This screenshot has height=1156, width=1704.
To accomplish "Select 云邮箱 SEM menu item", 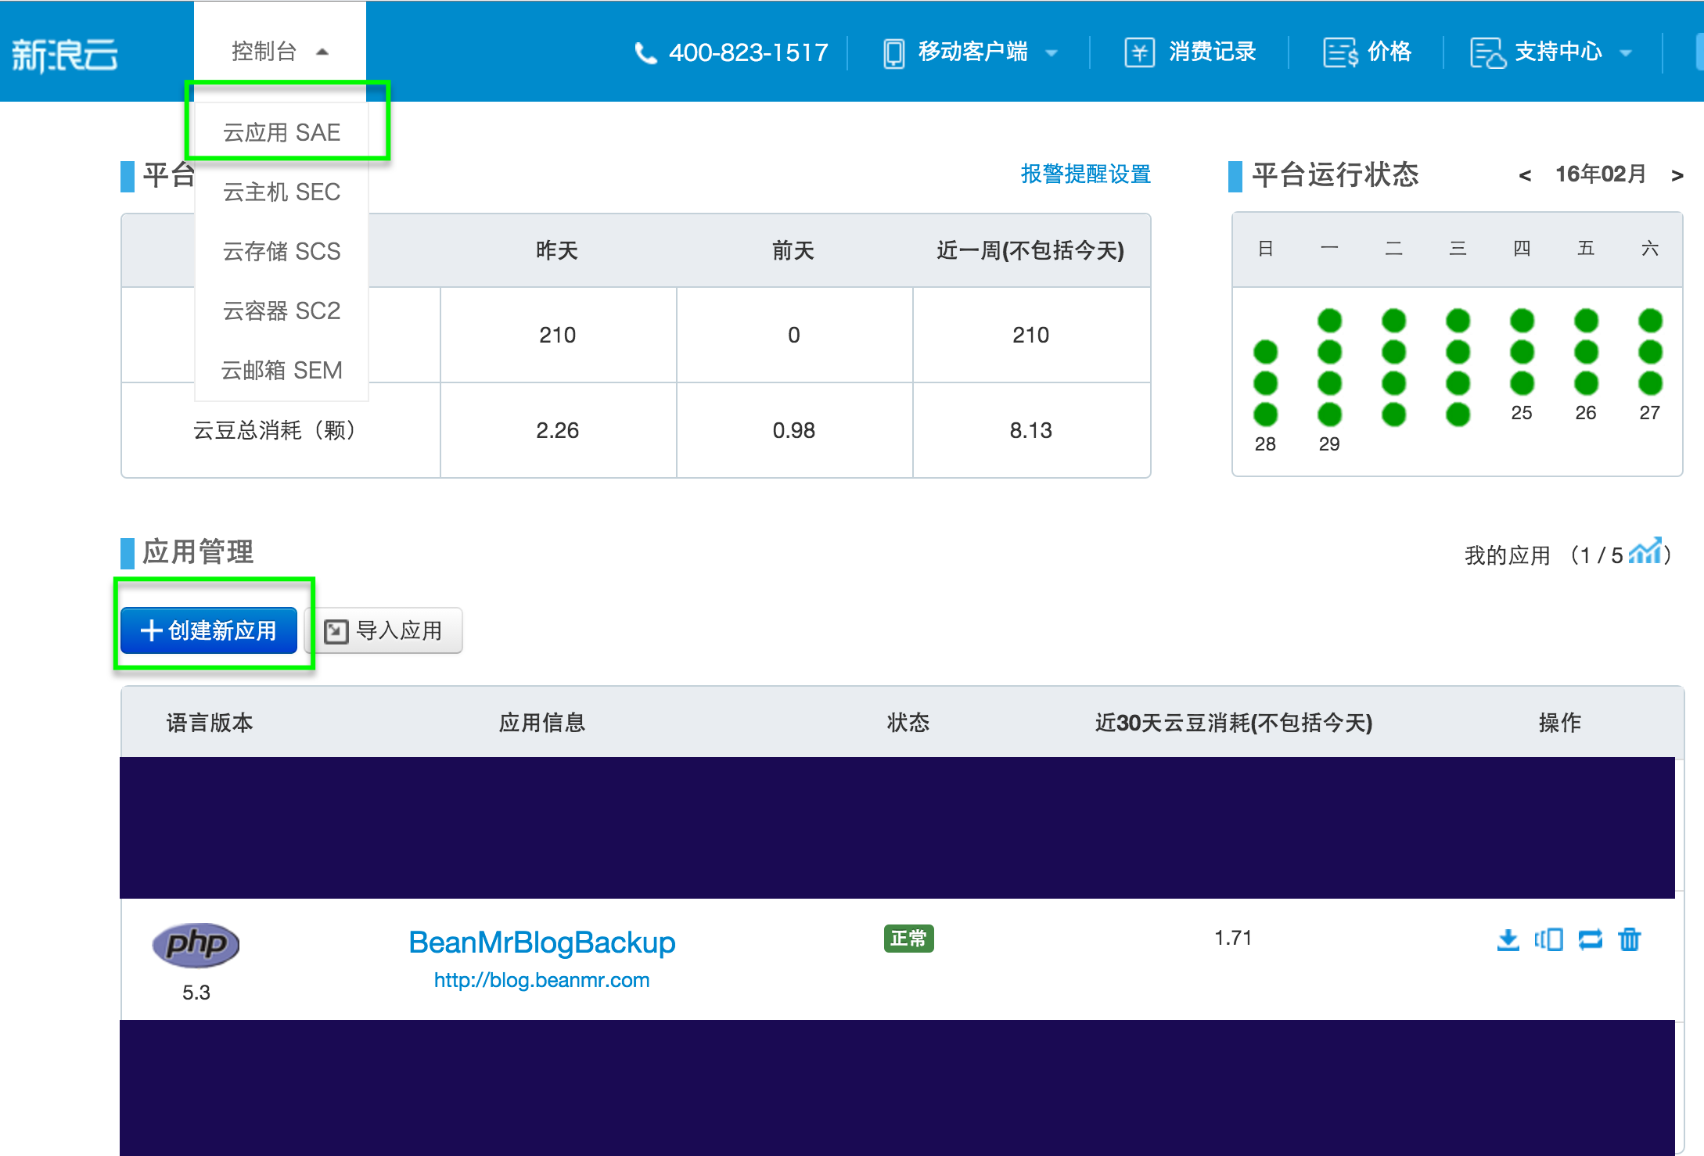I will coord(282,370).
